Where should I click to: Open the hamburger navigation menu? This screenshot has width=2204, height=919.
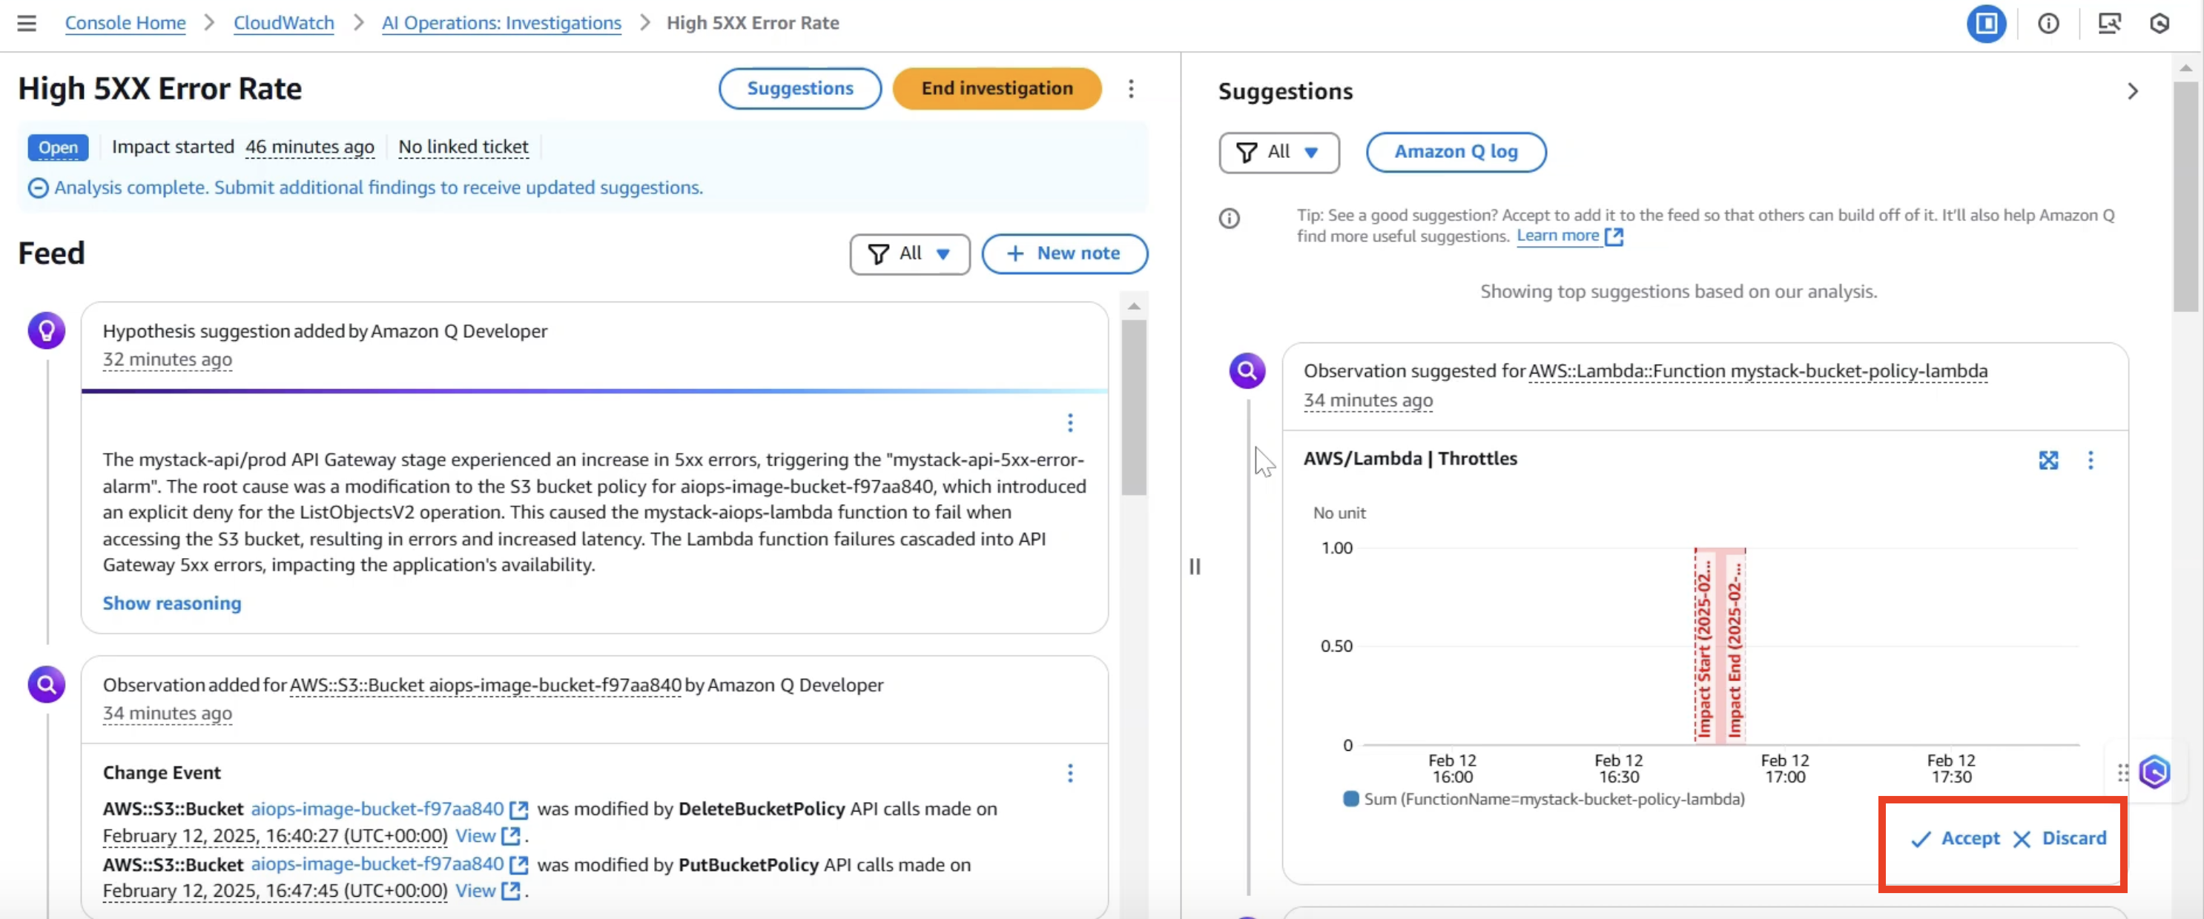pos(27,23)
